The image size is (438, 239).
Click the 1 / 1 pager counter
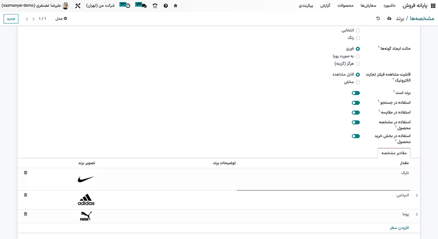tap(42, 19)
